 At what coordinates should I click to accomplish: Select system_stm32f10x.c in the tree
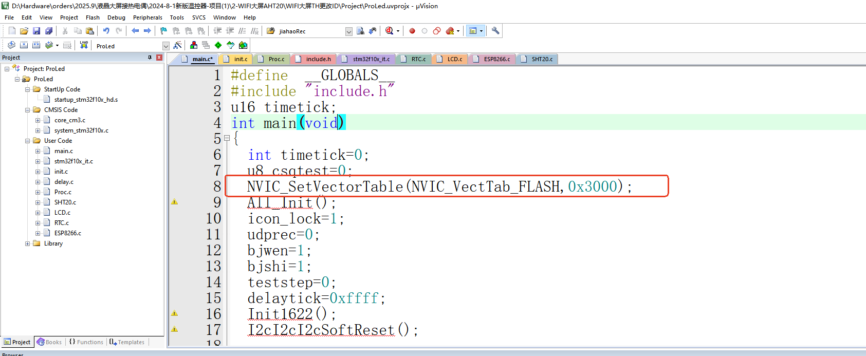81,130
